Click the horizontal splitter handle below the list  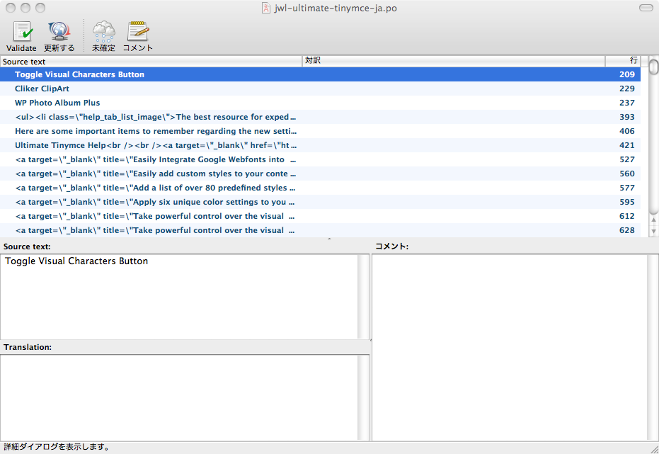click(x=329, y=239)
